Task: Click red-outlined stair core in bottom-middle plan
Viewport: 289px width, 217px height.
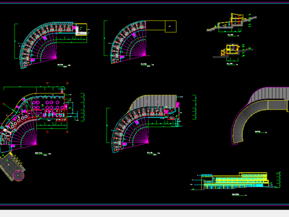Action: [172, 116]
